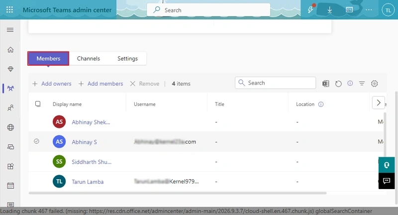Switch to the Settings tab
The image size is (398, 215).
click(x=127, y=58)
